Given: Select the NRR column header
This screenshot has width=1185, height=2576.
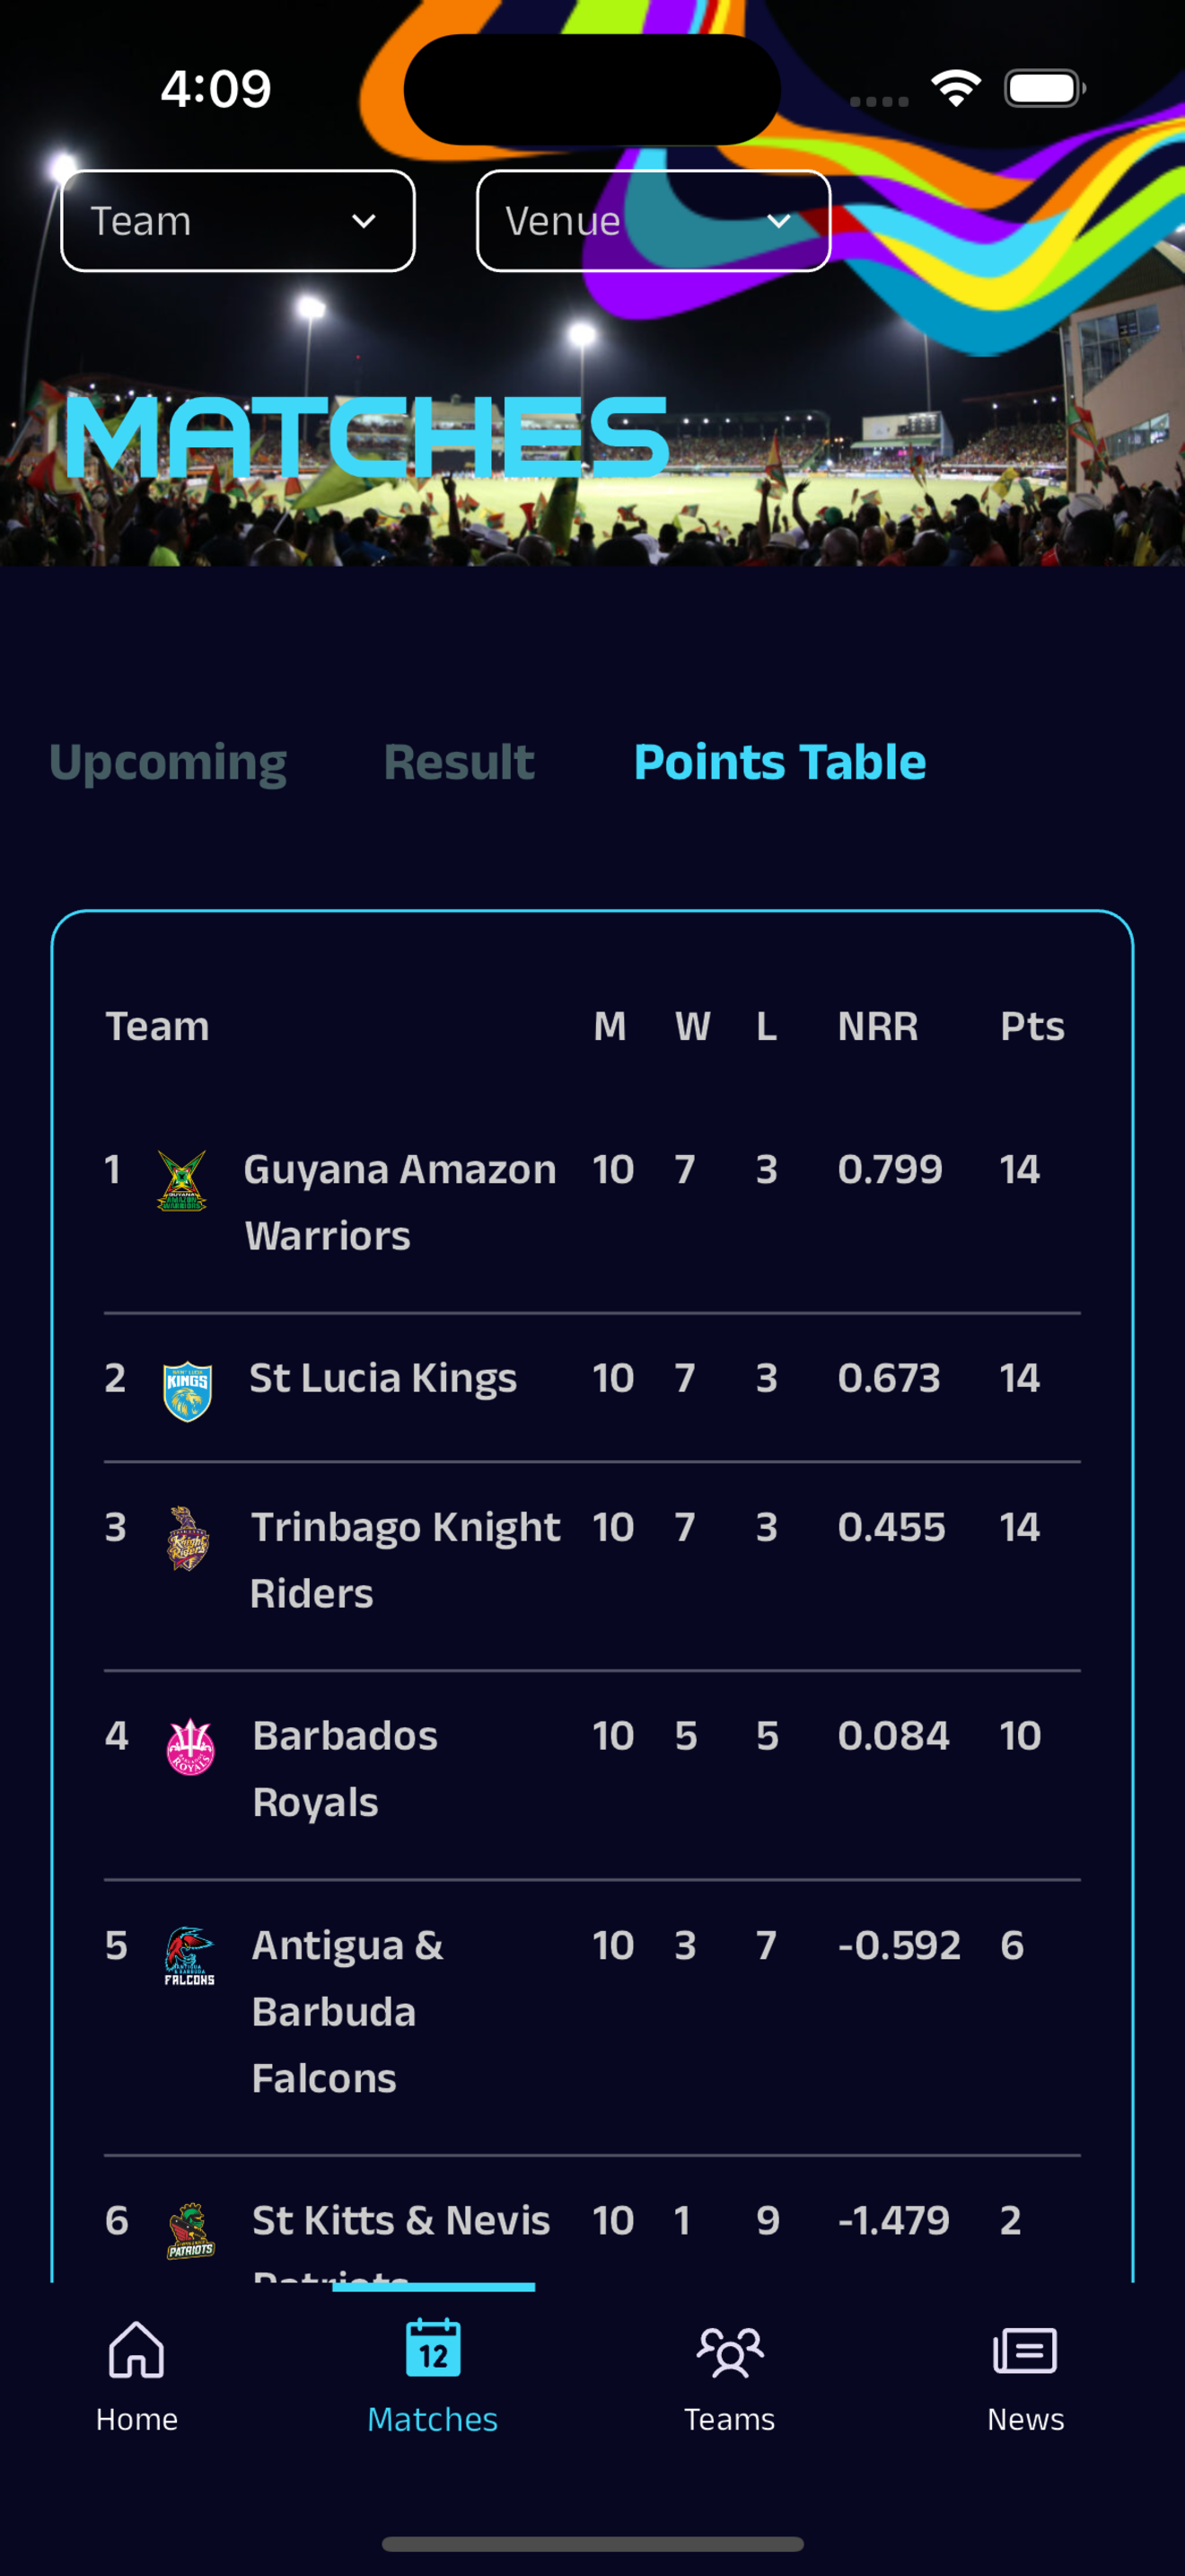Looking at the screenshot, I should click(x=877, y=1026).
